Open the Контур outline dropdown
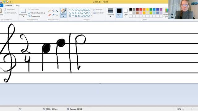 click(x=98, y=10)
